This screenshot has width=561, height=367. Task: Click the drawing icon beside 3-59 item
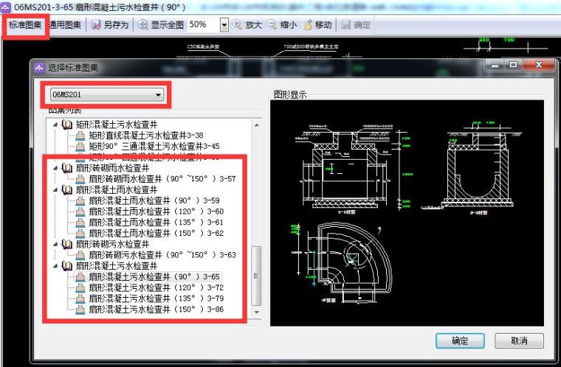click(x=80, y=200)
